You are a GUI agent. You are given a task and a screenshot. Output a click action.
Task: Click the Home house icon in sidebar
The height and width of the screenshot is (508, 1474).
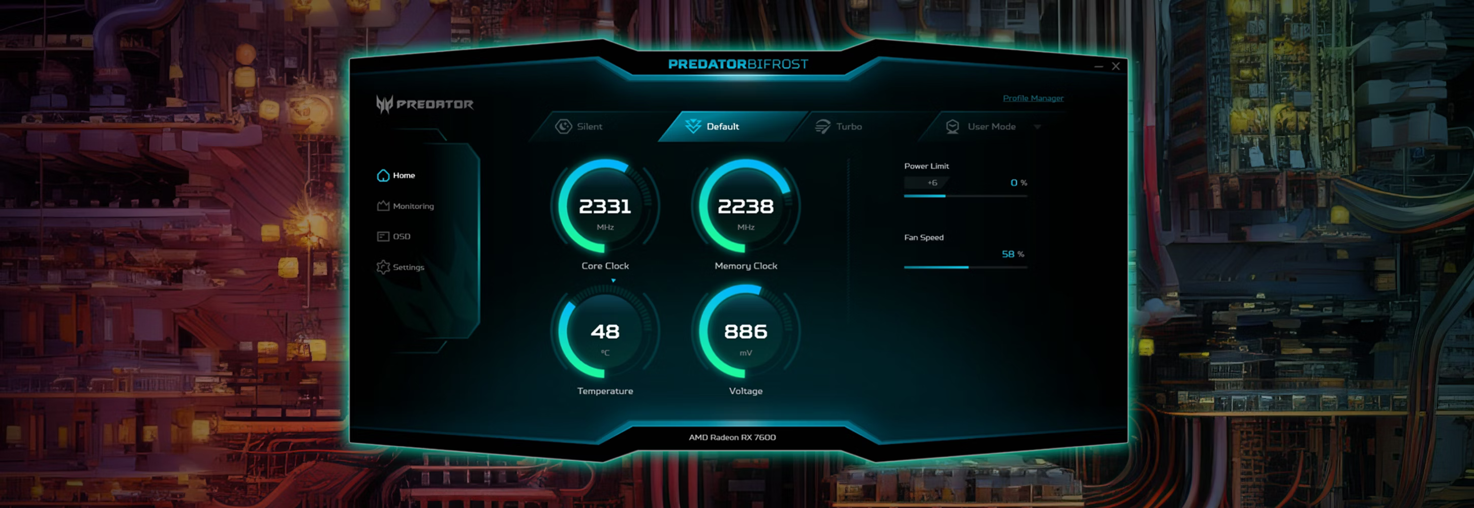(383, 175)
